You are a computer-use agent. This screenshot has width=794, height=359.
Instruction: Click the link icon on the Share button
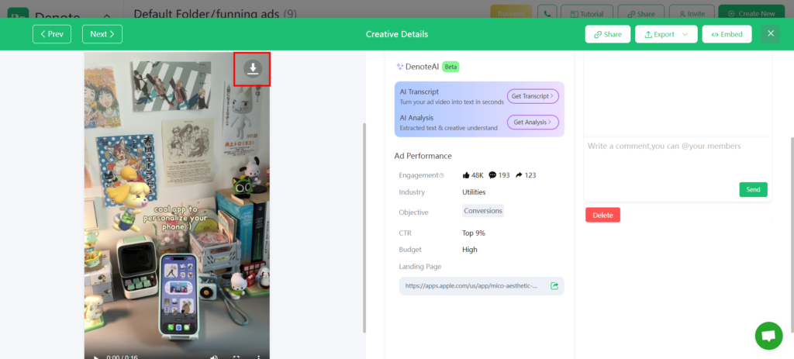coord(598,34)
